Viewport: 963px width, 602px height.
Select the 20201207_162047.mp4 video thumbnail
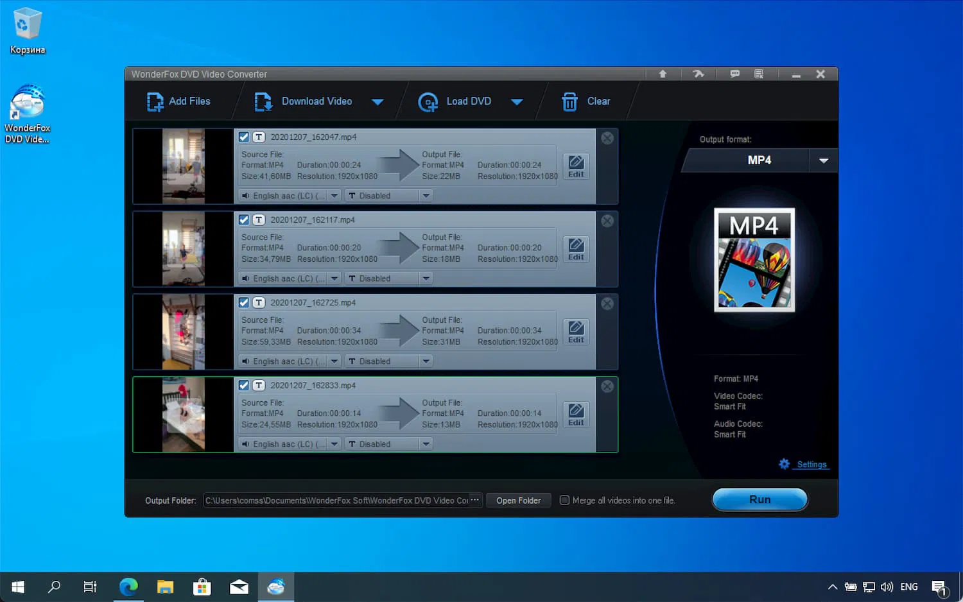point(184,166)
